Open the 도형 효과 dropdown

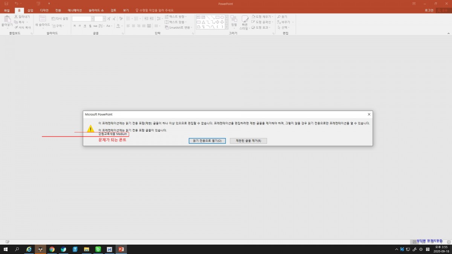(261, 27)
